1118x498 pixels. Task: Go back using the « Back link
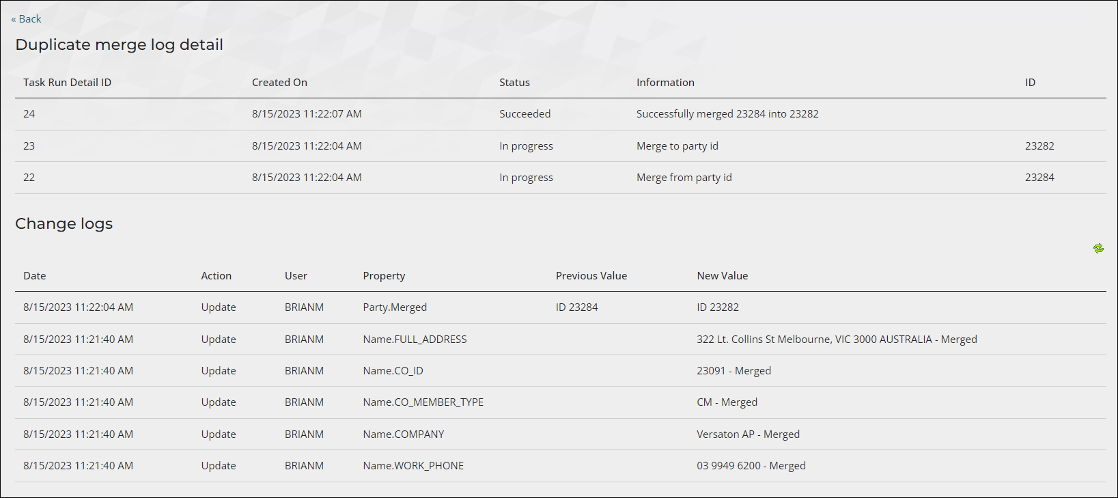(26, 19)
